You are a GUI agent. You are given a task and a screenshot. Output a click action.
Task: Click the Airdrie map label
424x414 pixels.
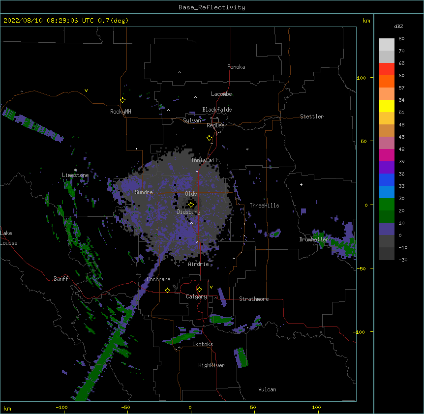click(199, 264)
